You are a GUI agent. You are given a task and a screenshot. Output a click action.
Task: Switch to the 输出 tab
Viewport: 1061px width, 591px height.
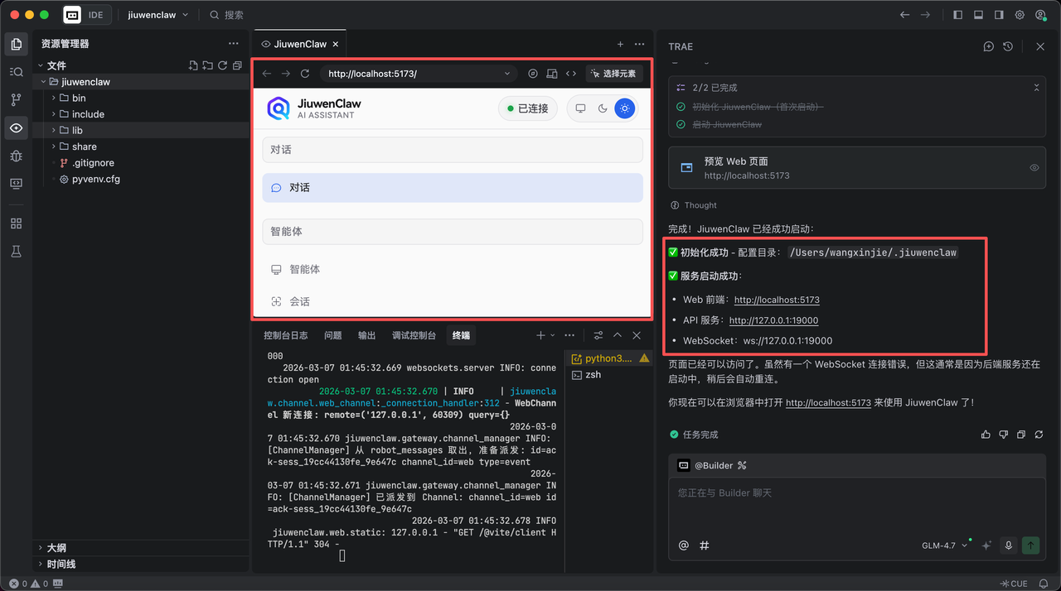(366, 335)
